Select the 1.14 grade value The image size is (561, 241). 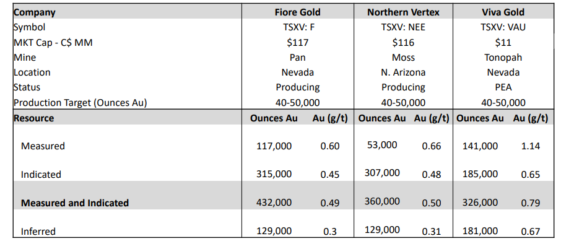tap(531, 146)
